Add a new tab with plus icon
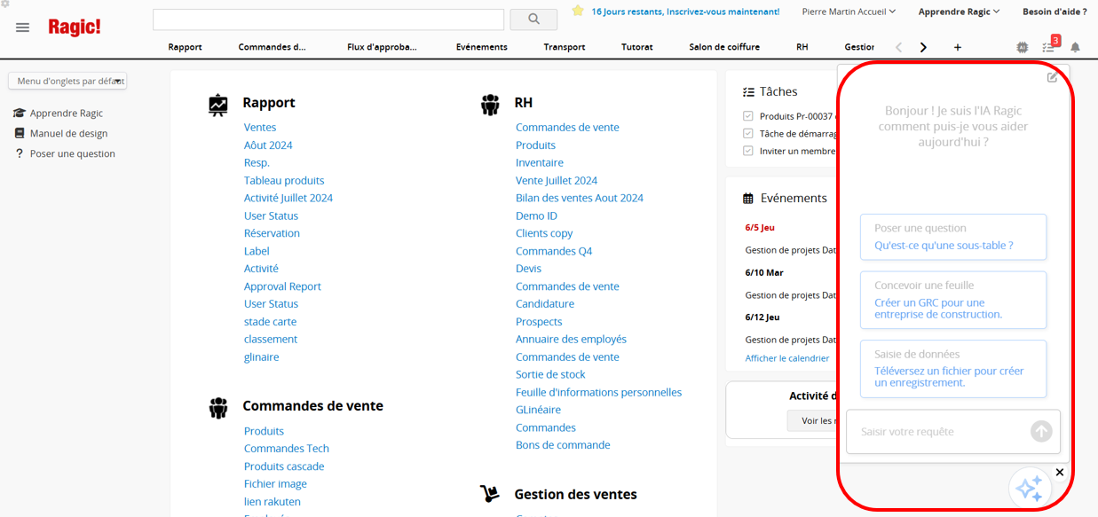This screenshot has height=517, width=1098. [x=958, y=47]
